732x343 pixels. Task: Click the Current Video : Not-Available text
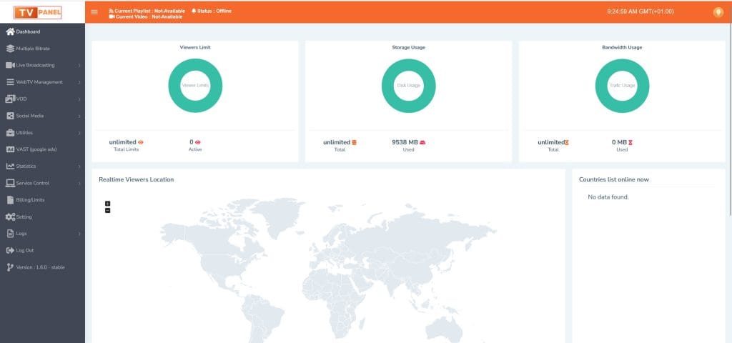tap(149, 16)
